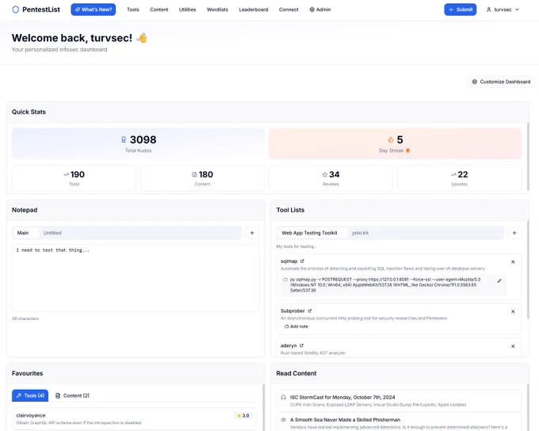Screen dimensions: 539x431
Task: Click the Customize Dashboard button
Action: pyautogui.click(x=501, y=82)
